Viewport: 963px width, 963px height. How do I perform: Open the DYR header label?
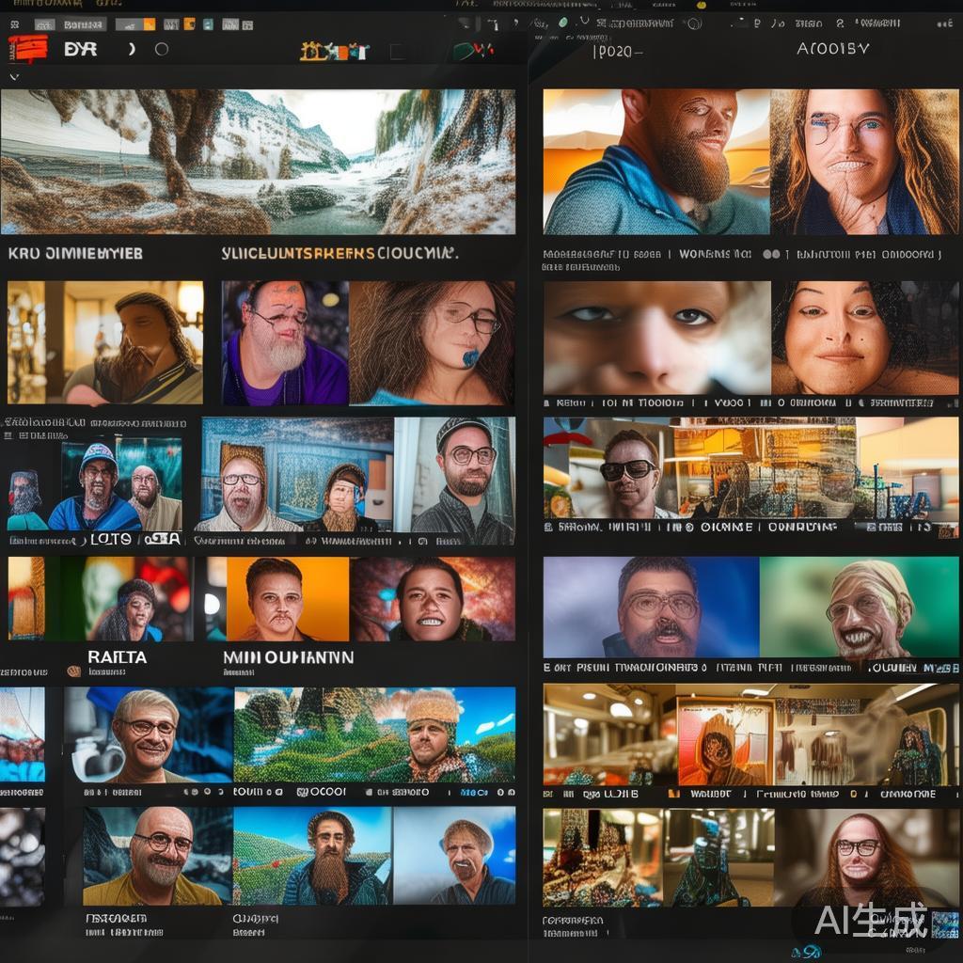point(81,49)
